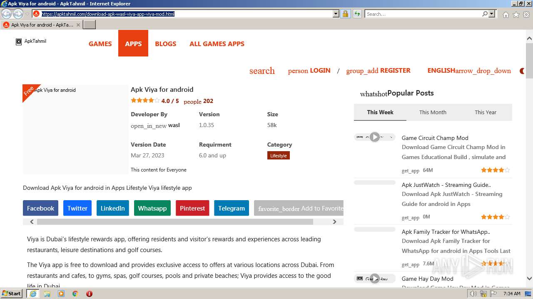Screen dimensions: 533x299
Task: Open Apk JustWatch - Streaming Guide post
Action: (x=446, y=185)
